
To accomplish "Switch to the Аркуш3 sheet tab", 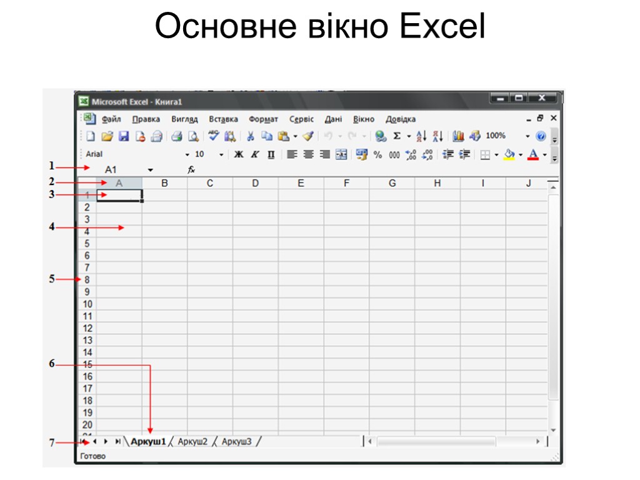I will click(236, 442).
